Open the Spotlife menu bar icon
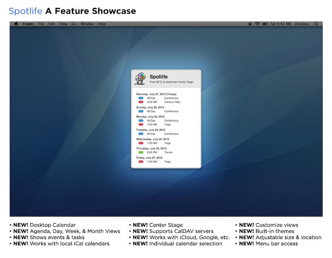This screenshot has height=258, width=332. coord(250,24)
